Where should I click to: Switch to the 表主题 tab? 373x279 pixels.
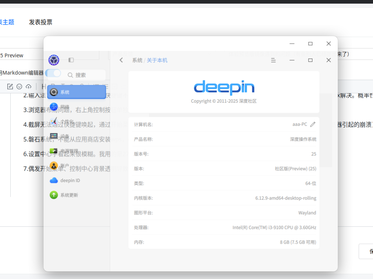point(7,22)
